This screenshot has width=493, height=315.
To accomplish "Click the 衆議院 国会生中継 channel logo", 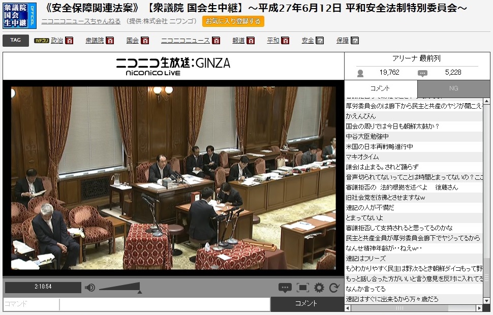I will coord(19,15).
